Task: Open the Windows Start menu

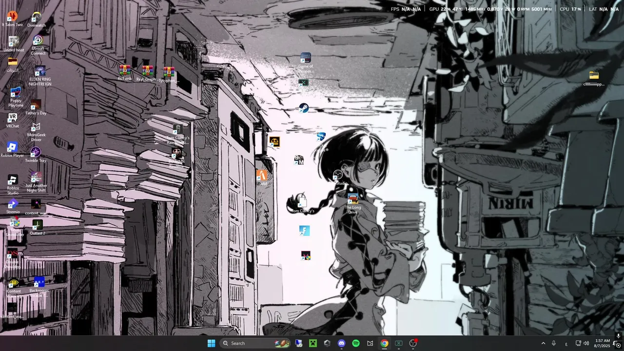Action: tap(211, 343)
